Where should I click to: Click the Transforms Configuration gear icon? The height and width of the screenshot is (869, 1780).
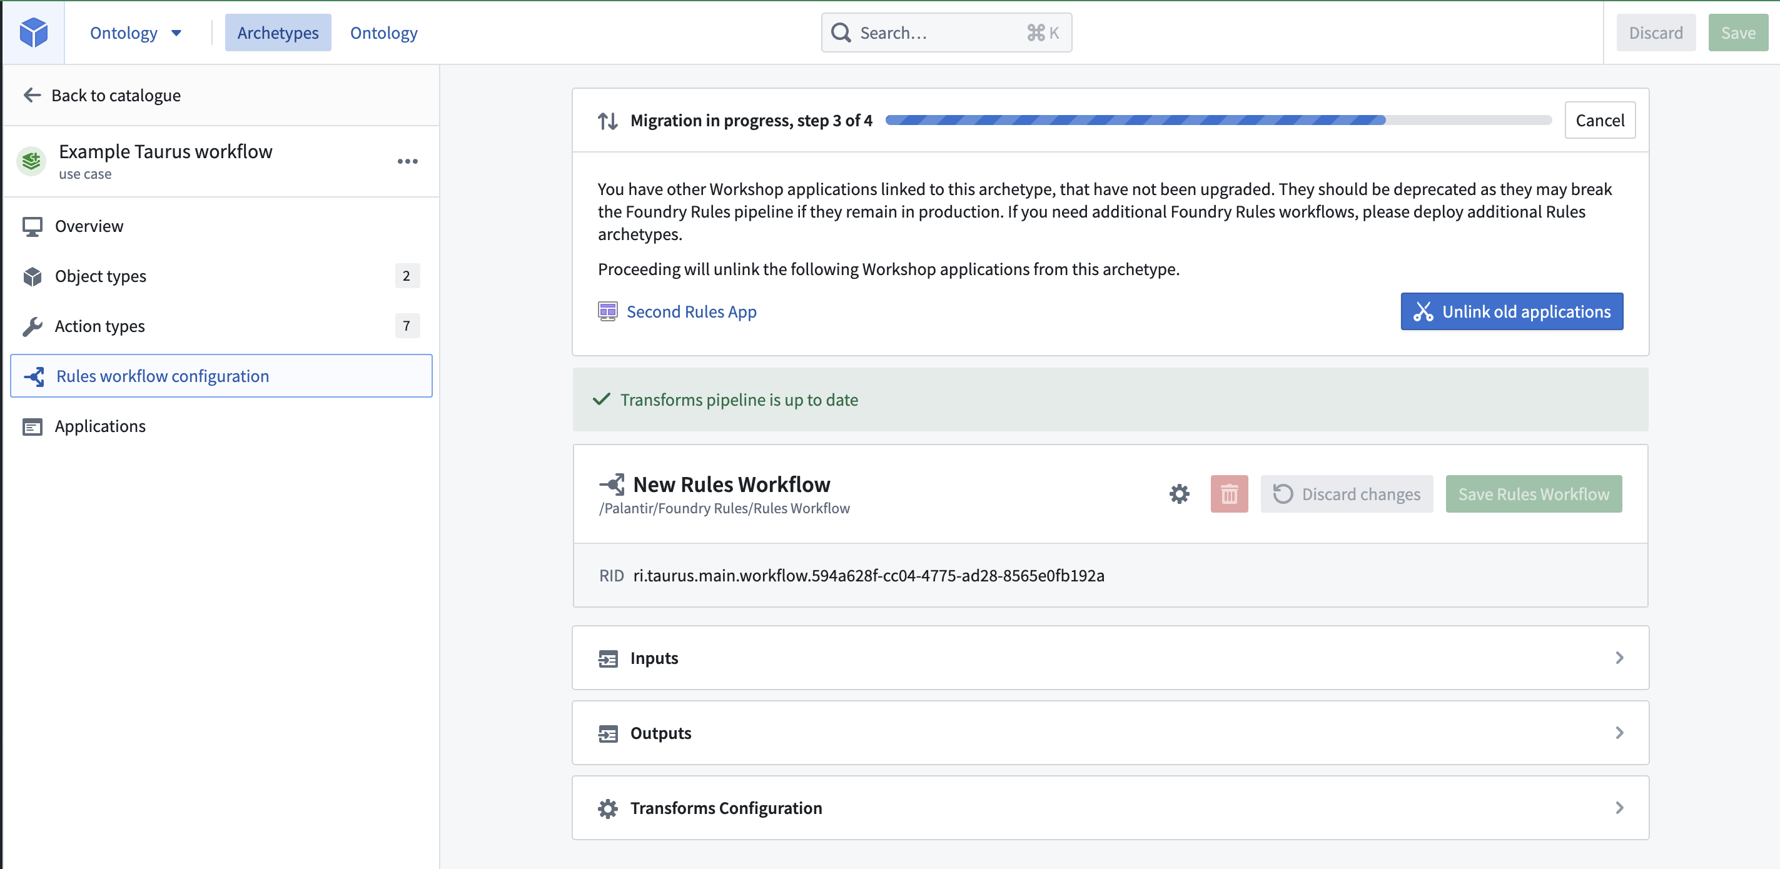tap(607, 808)
